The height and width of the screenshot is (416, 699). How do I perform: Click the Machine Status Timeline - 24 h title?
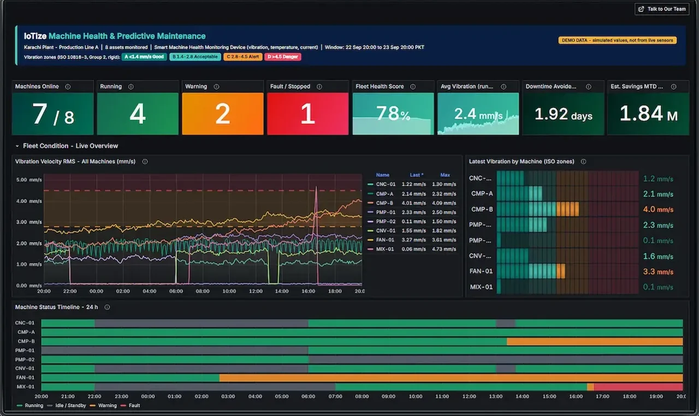coord(57,307)
